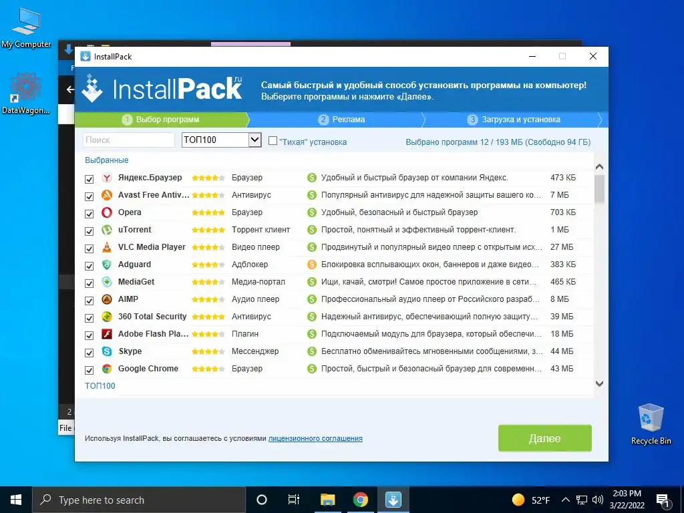
Task: Uncheck the Google Chrome checkbox
Action: [89, 370]
